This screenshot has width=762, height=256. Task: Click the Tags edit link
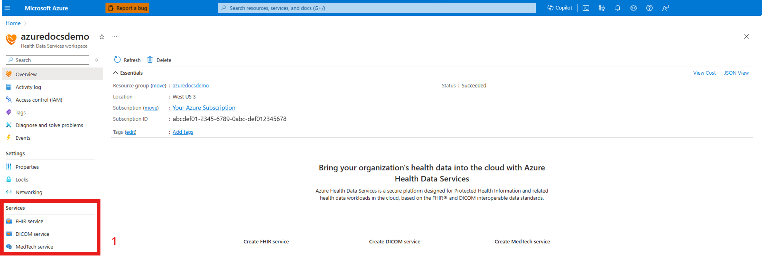(131, 132)
